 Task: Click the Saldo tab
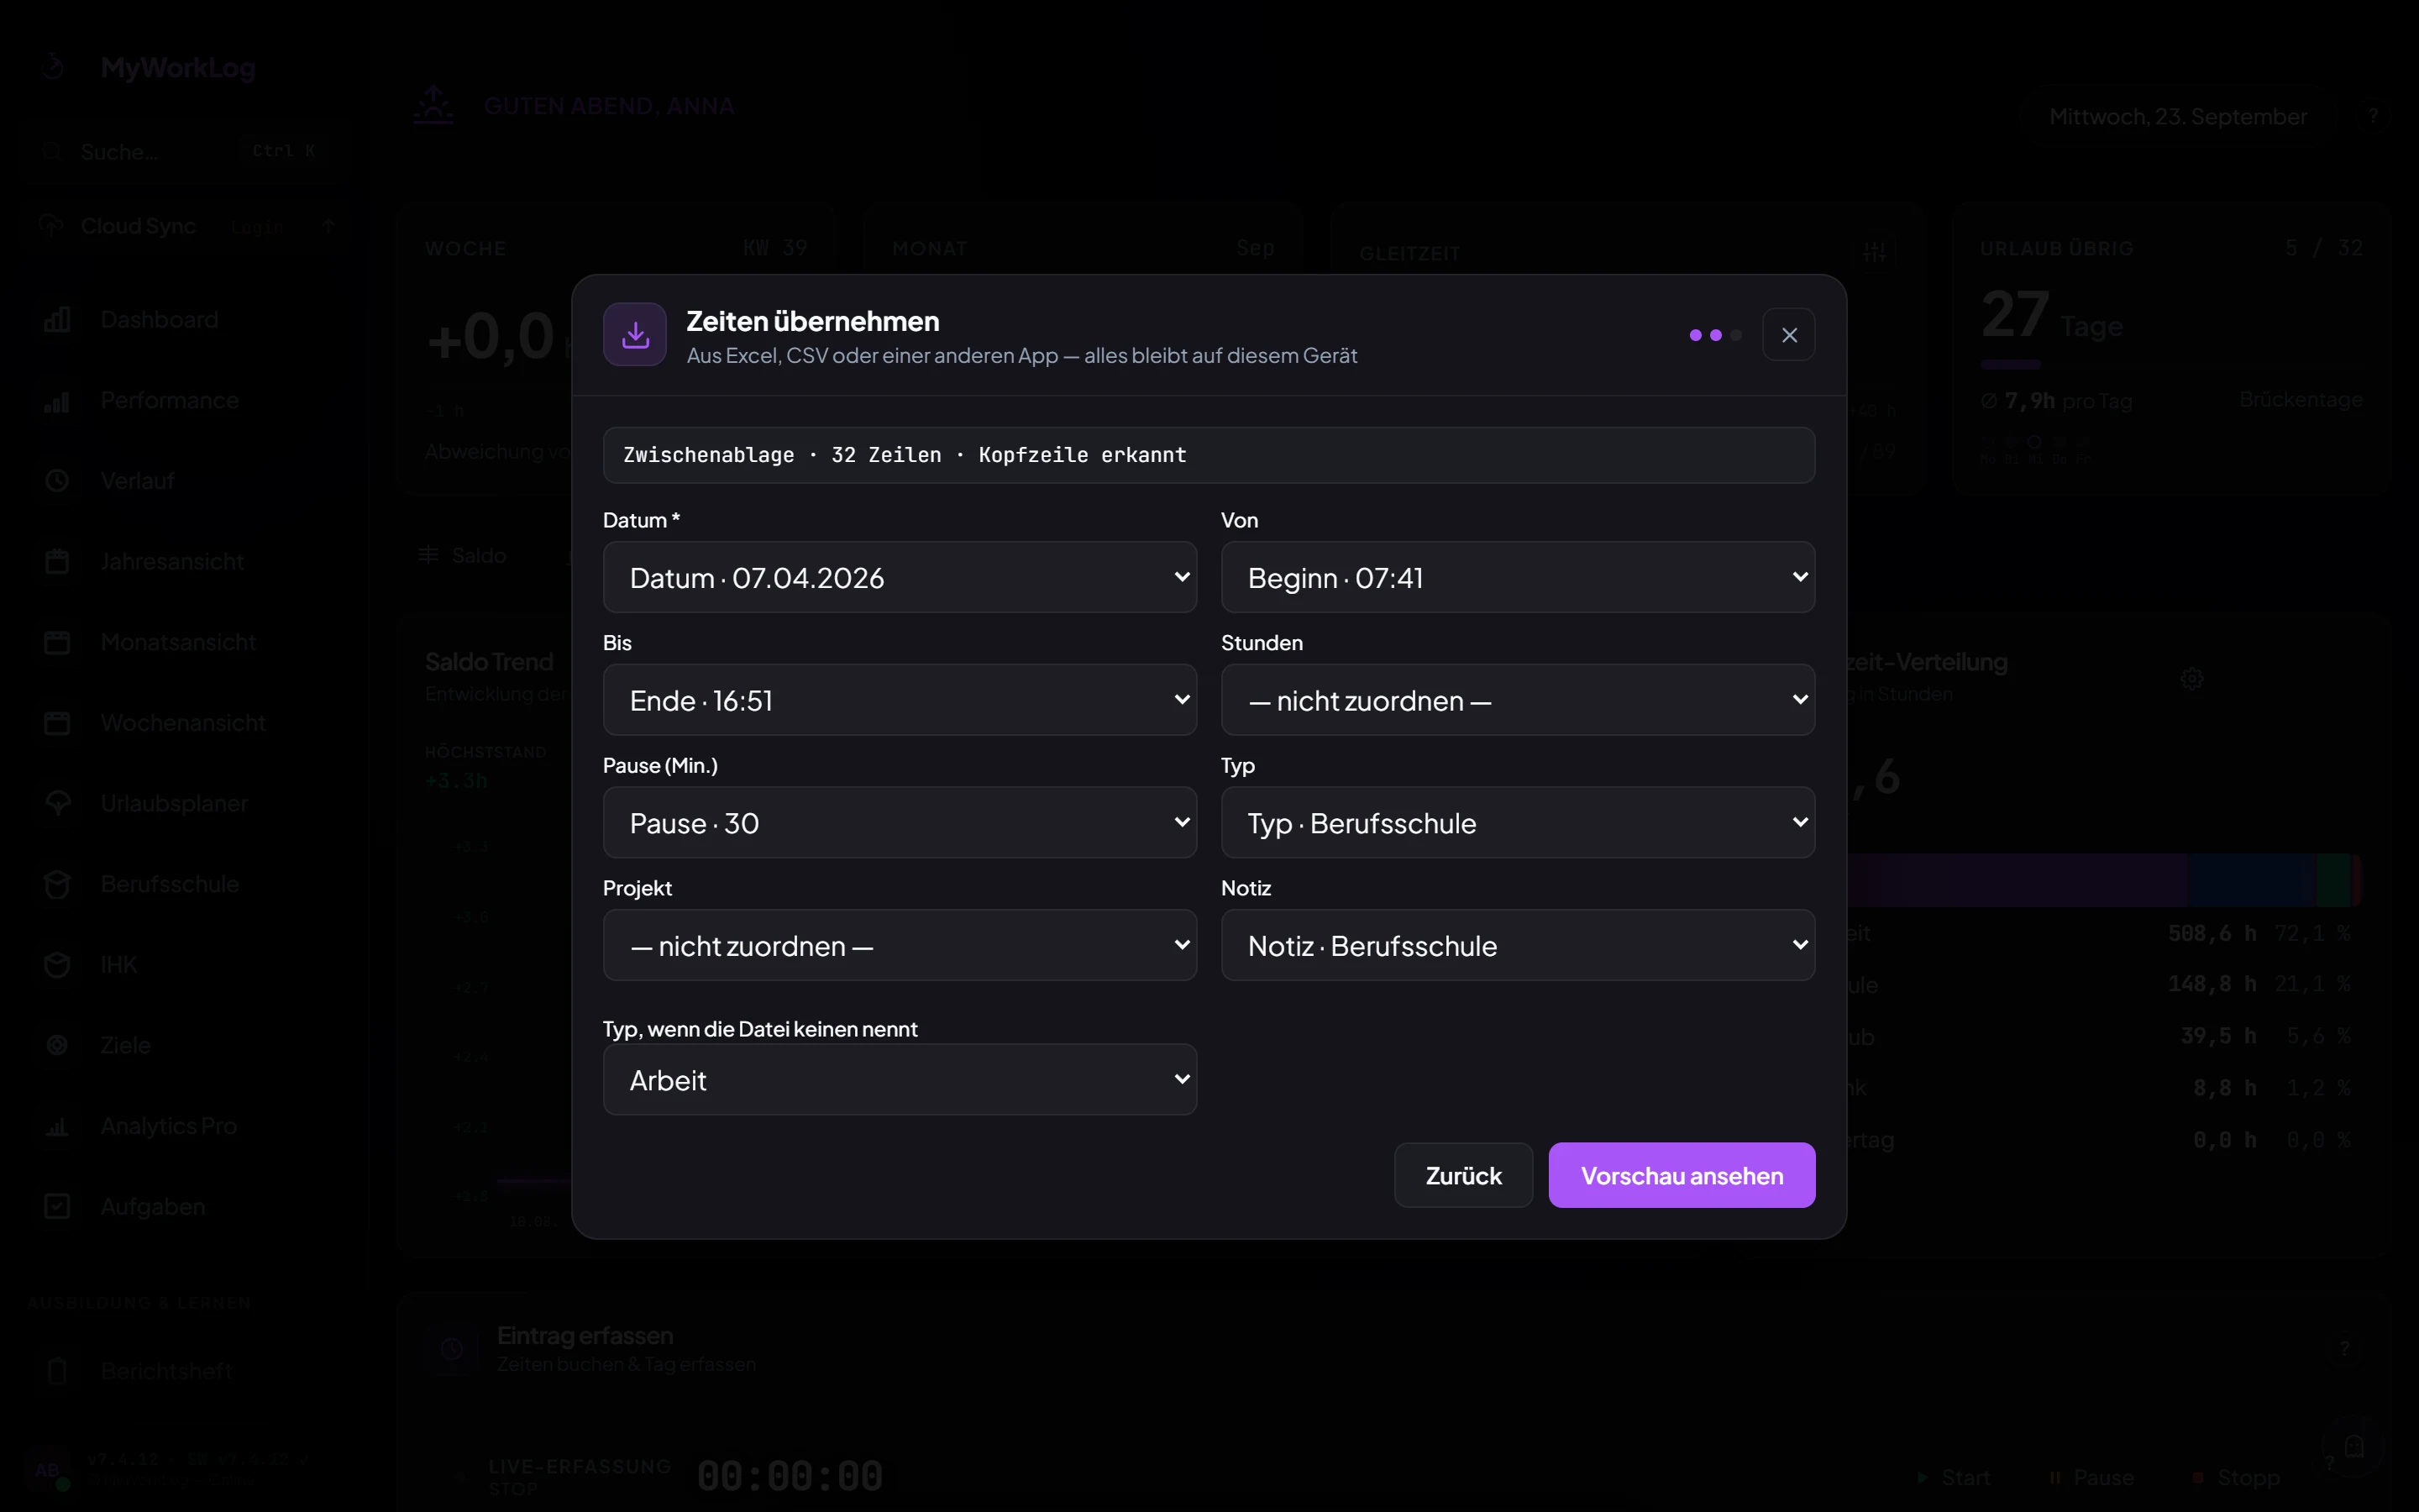(x=463, y=555)
